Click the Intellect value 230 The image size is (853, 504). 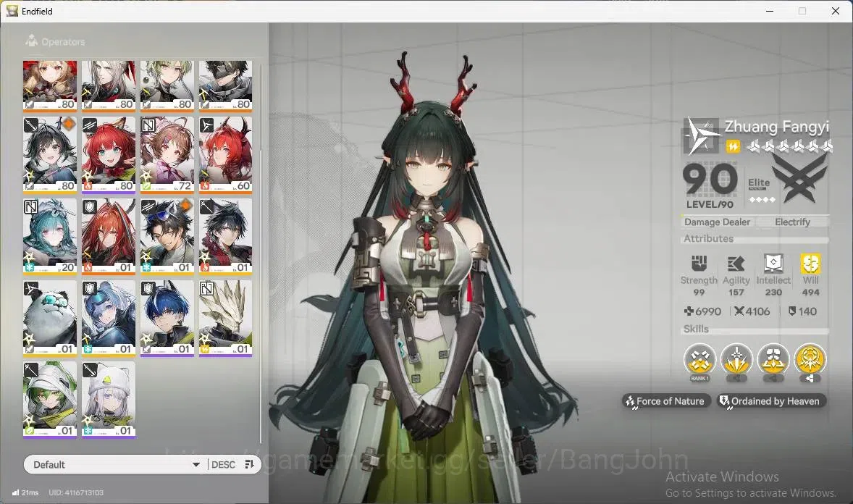pos(773,293)
